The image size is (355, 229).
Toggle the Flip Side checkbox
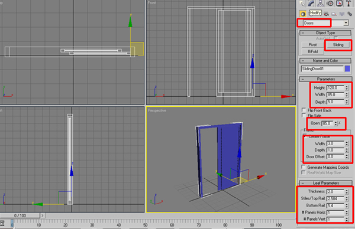[x=304, y=115]
